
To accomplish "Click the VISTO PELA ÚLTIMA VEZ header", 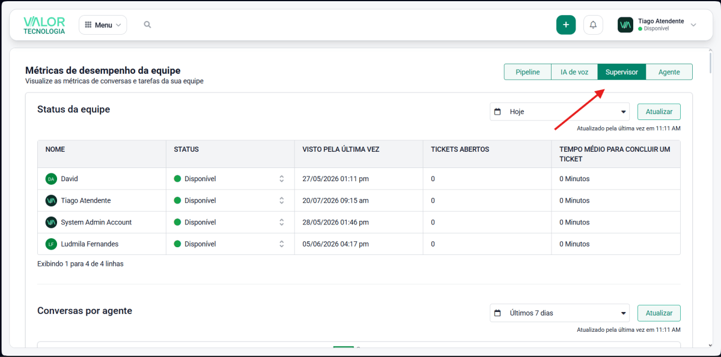I will [x=359, y=154].
